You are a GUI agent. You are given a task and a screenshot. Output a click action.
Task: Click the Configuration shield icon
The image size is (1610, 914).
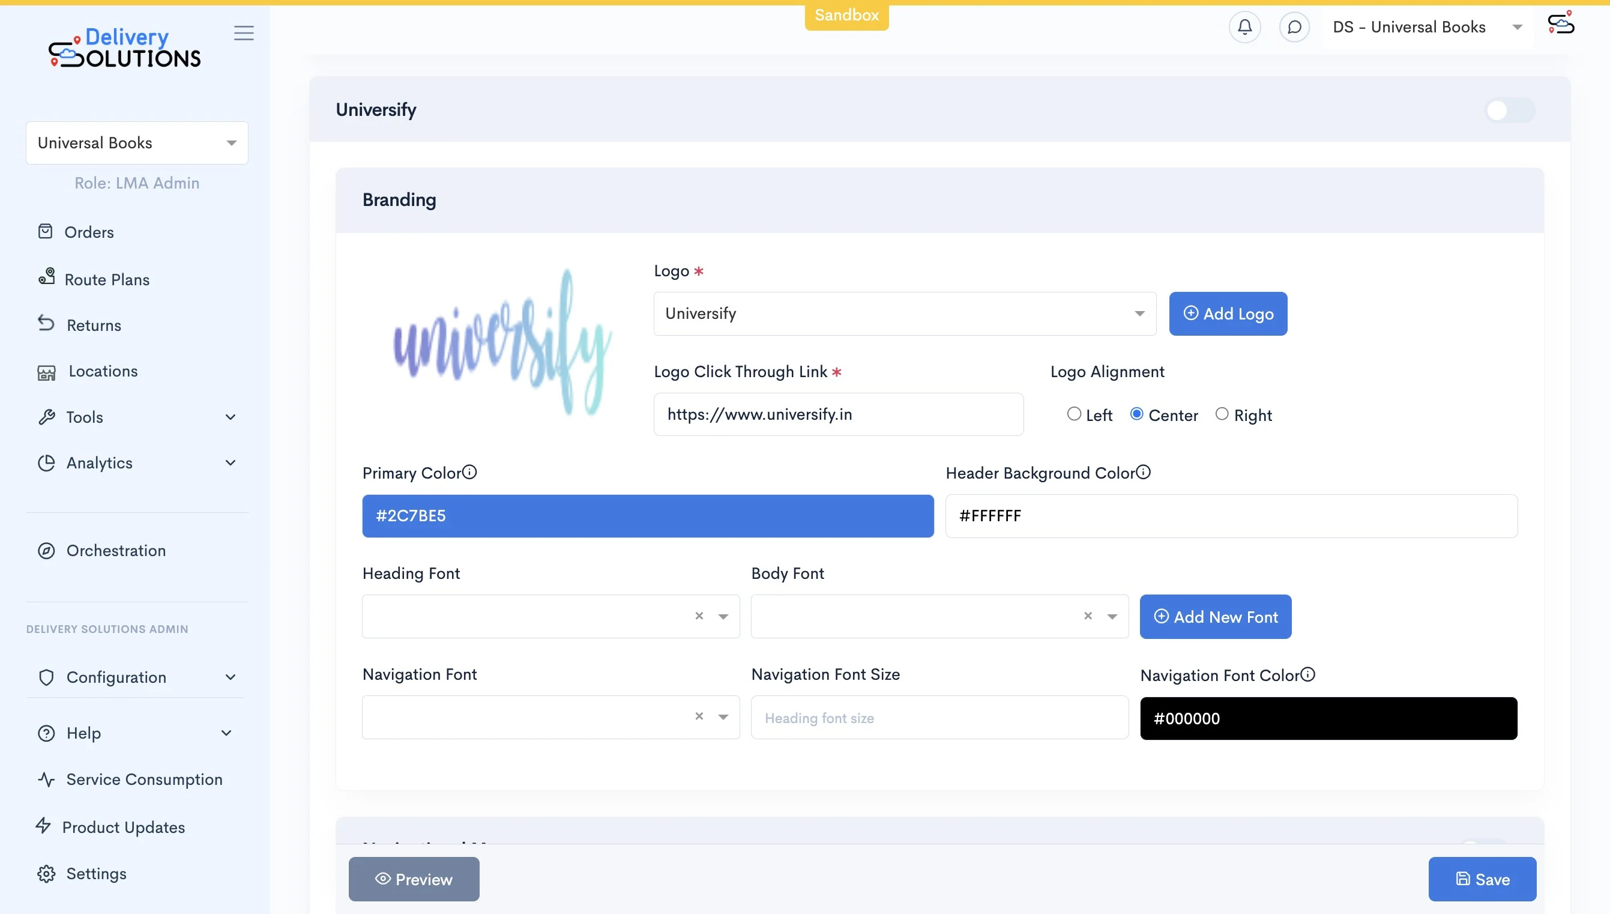coord(46,677)
